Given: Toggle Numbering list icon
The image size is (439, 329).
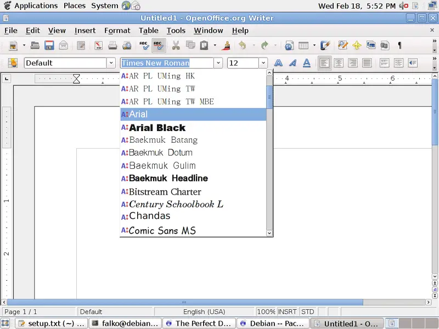Looking at the screenshot, I should (385, 63).
